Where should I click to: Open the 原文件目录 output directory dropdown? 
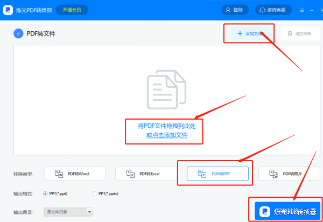click(68, 212)
